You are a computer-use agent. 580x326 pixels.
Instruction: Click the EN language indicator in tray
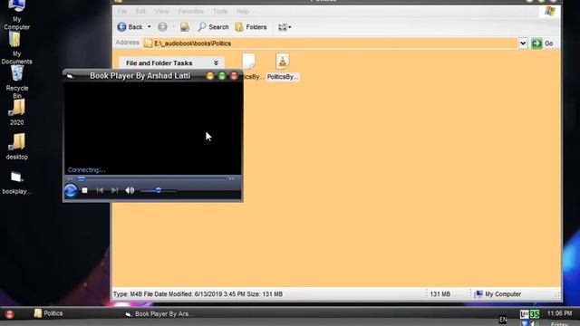pyautogui.click(x=503, y=319)
